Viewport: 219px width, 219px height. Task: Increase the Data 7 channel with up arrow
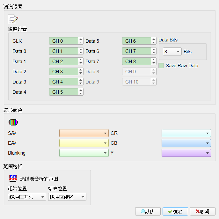point(154,60)
